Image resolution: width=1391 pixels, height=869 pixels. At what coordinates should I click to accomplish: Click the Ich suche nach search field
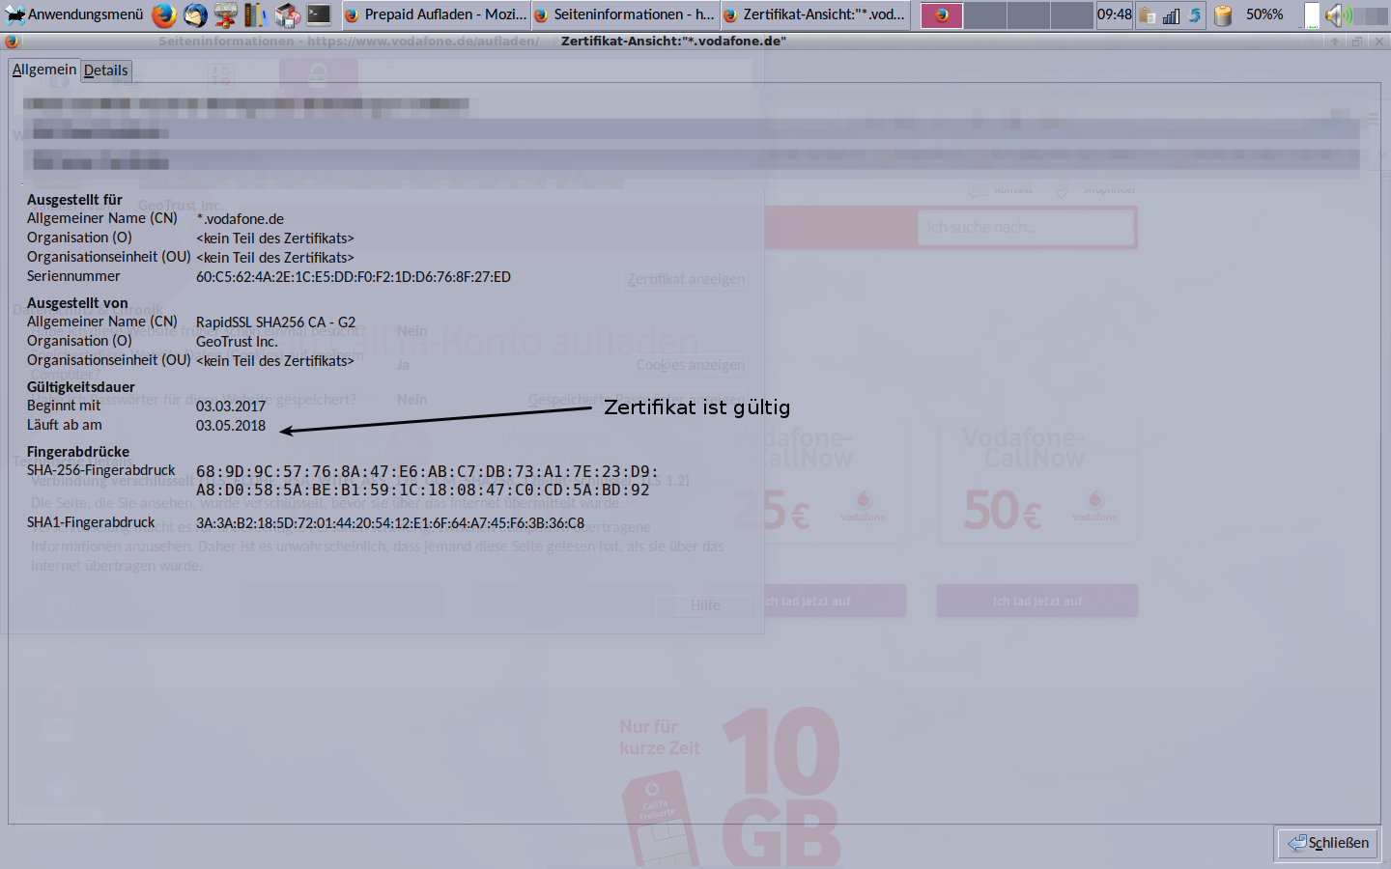coord(1026,228)
